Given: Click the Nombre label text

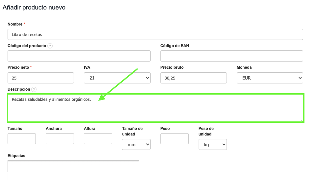Looking at the screenshot, I should [15, 24].
